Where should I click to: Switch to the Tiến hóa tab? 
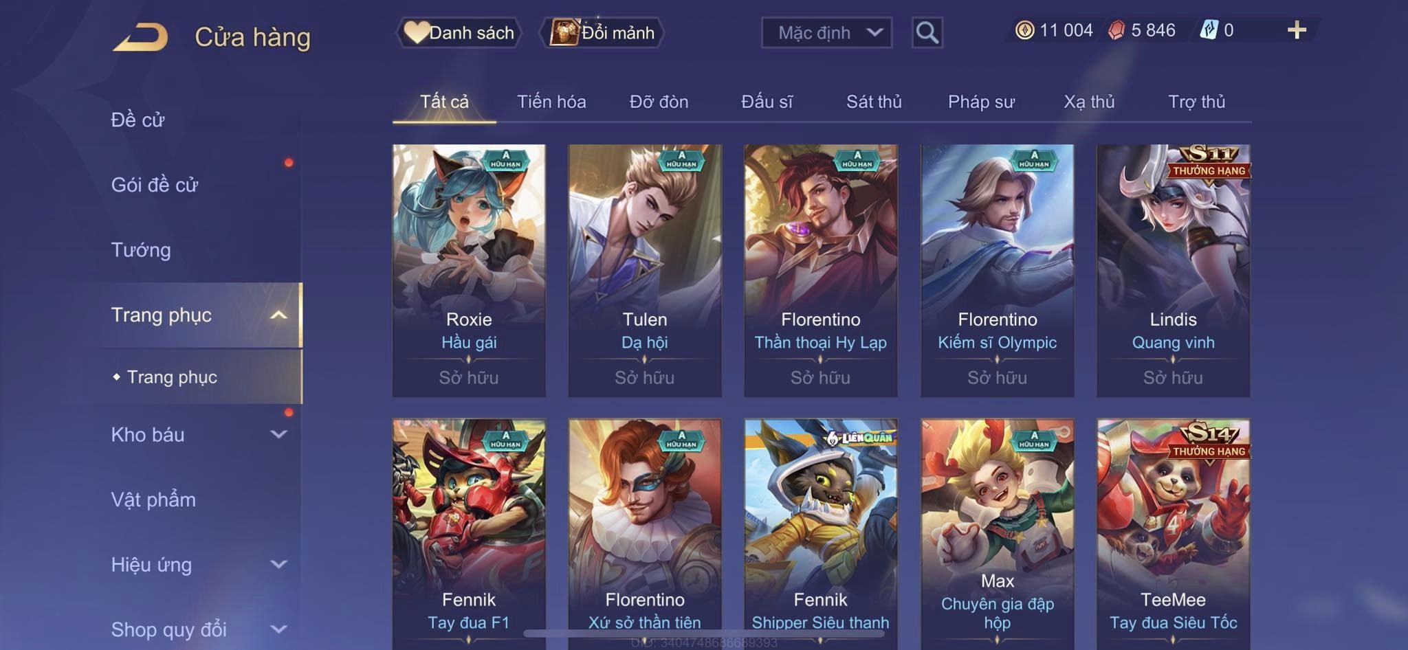(x=551, y=102)
